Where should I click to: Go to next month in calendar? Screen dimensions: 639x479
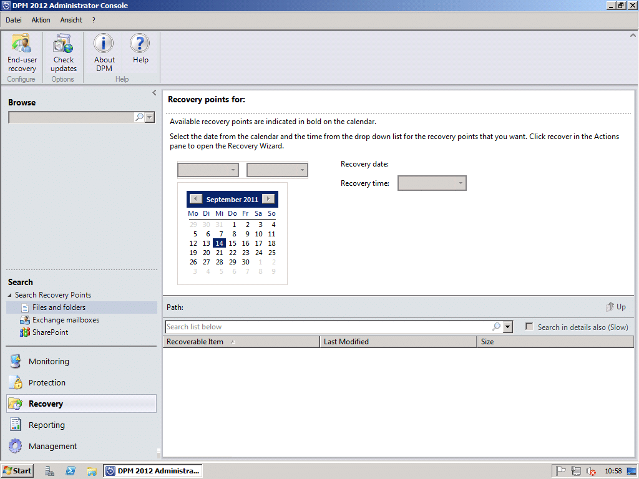coord(268,199)
